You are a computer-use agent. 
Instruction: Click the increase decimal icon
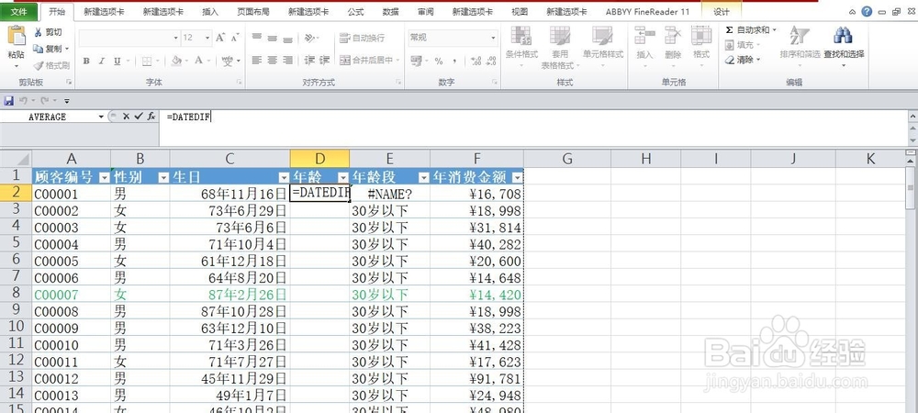coord(476,61)
